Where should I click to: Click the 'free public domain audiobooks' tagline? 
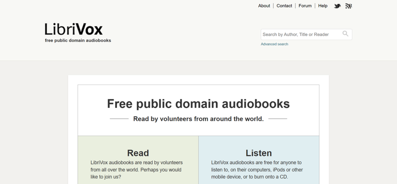78,41
